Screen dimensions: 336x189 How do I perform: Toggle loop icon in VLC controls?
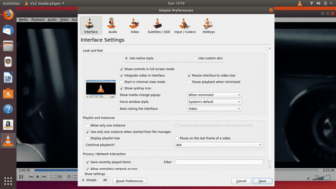[x=75, y=177]
